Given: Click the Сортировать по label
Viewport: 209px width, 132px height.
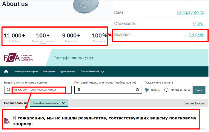Looking at the screenshot, I should tap(16, 103).
